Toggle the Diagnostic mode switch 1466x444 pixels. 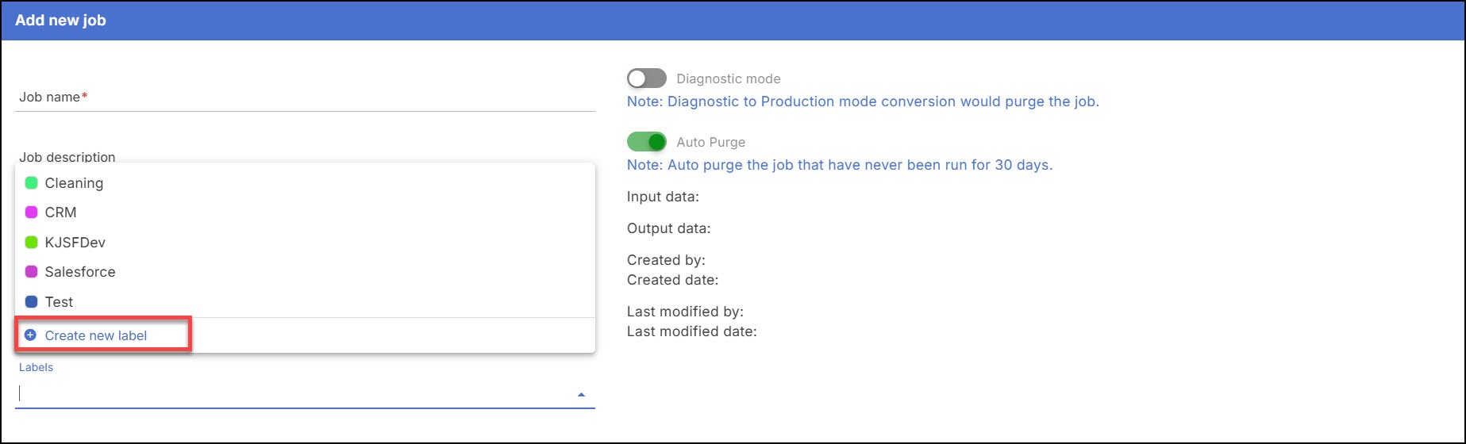click(646, 78)
